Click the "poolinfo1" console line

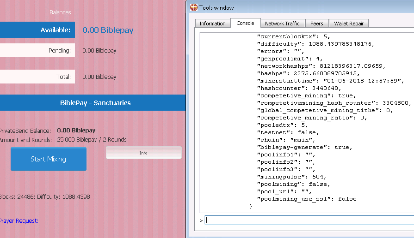click(x=286, y=155)
